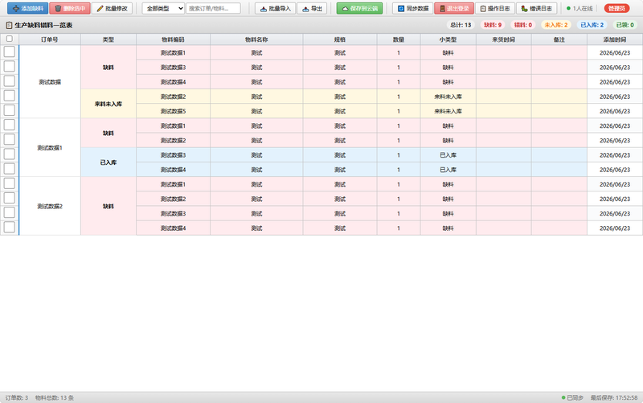Click the 添加缺料 plus icon button
The image size is (643, 403).
(27, 8)
